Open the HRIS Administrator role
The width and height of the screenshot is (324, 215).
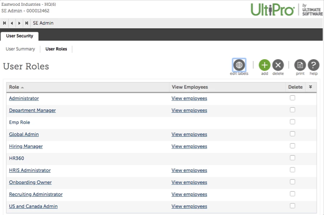pos(30,170)
